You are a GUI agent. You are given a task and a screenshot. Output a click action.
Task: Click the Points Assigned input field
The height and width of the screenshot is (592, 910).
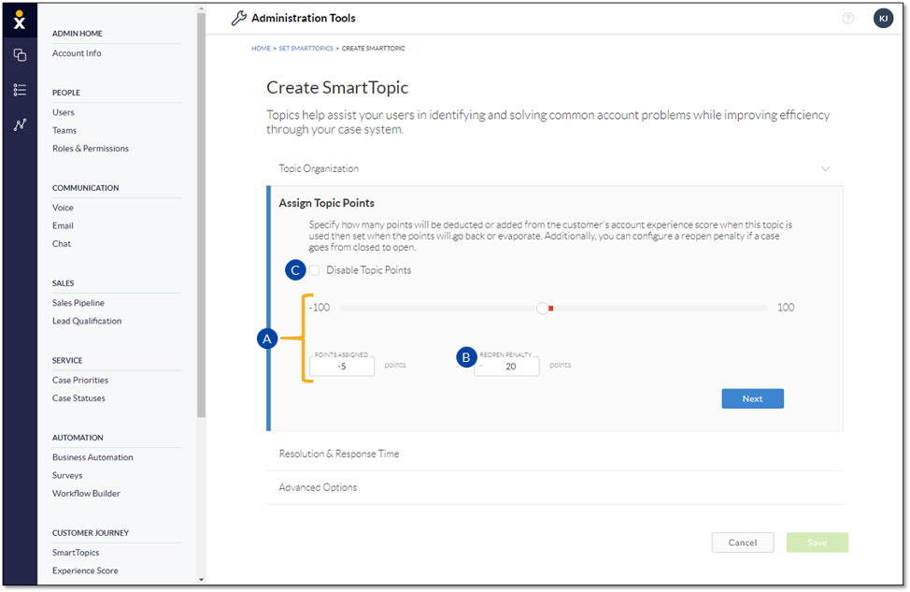pyautogui.click(x=342, y=367)
